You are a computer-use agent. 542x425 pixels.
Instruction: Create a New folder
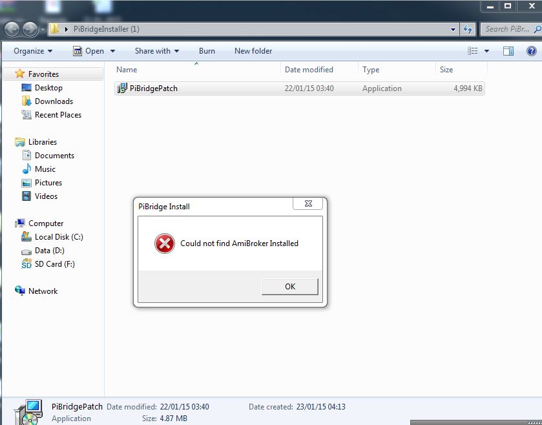253,51
